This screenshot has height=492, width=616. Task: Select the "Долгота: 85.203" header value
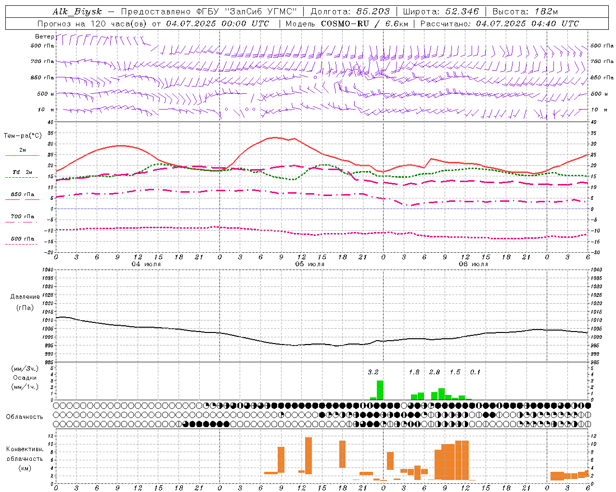point(350,12)
